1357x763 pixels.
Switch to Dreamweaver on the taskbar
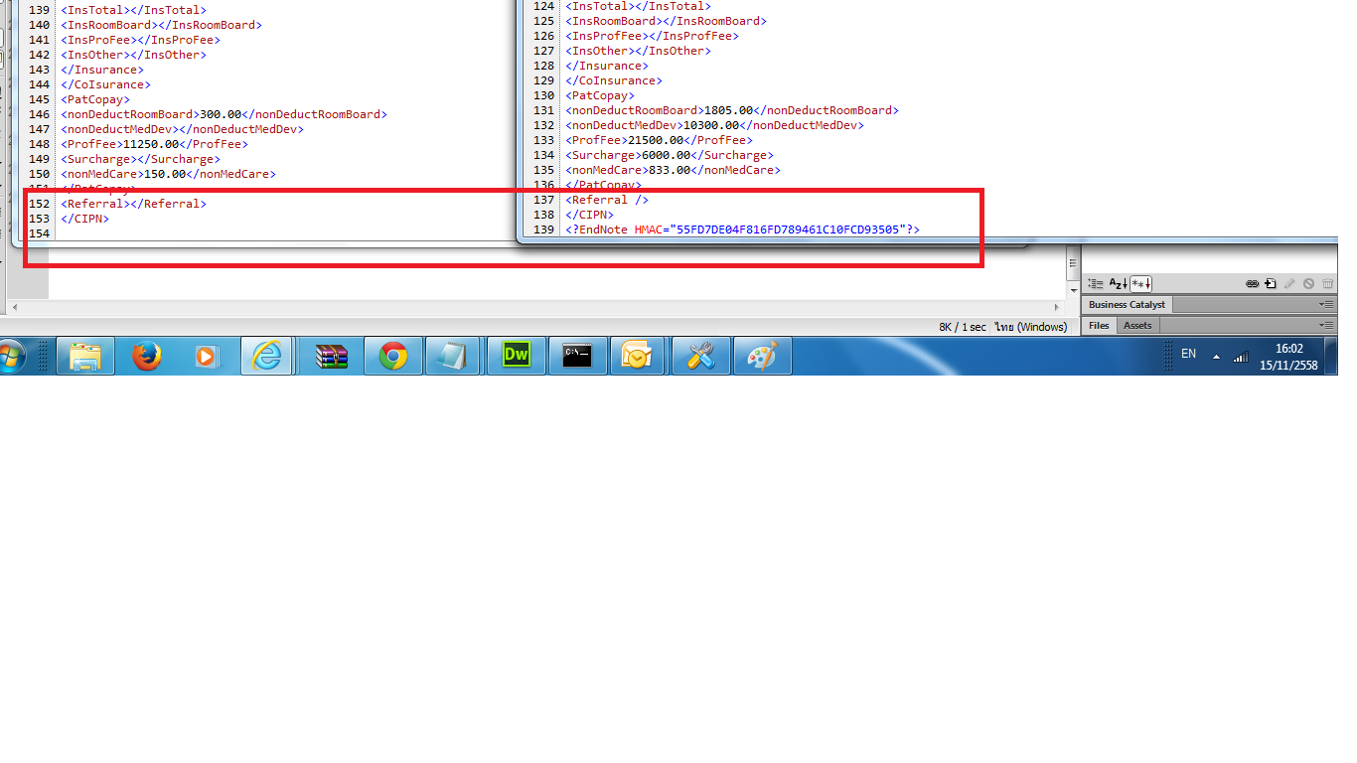coord(517,356)
